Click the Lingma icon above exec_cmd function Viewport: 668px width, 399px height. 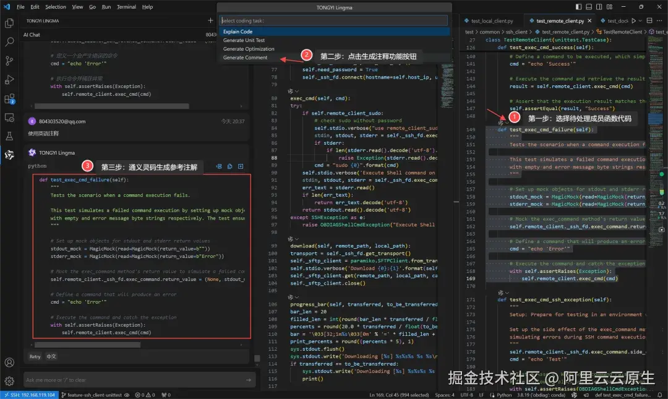coord(290,91)
